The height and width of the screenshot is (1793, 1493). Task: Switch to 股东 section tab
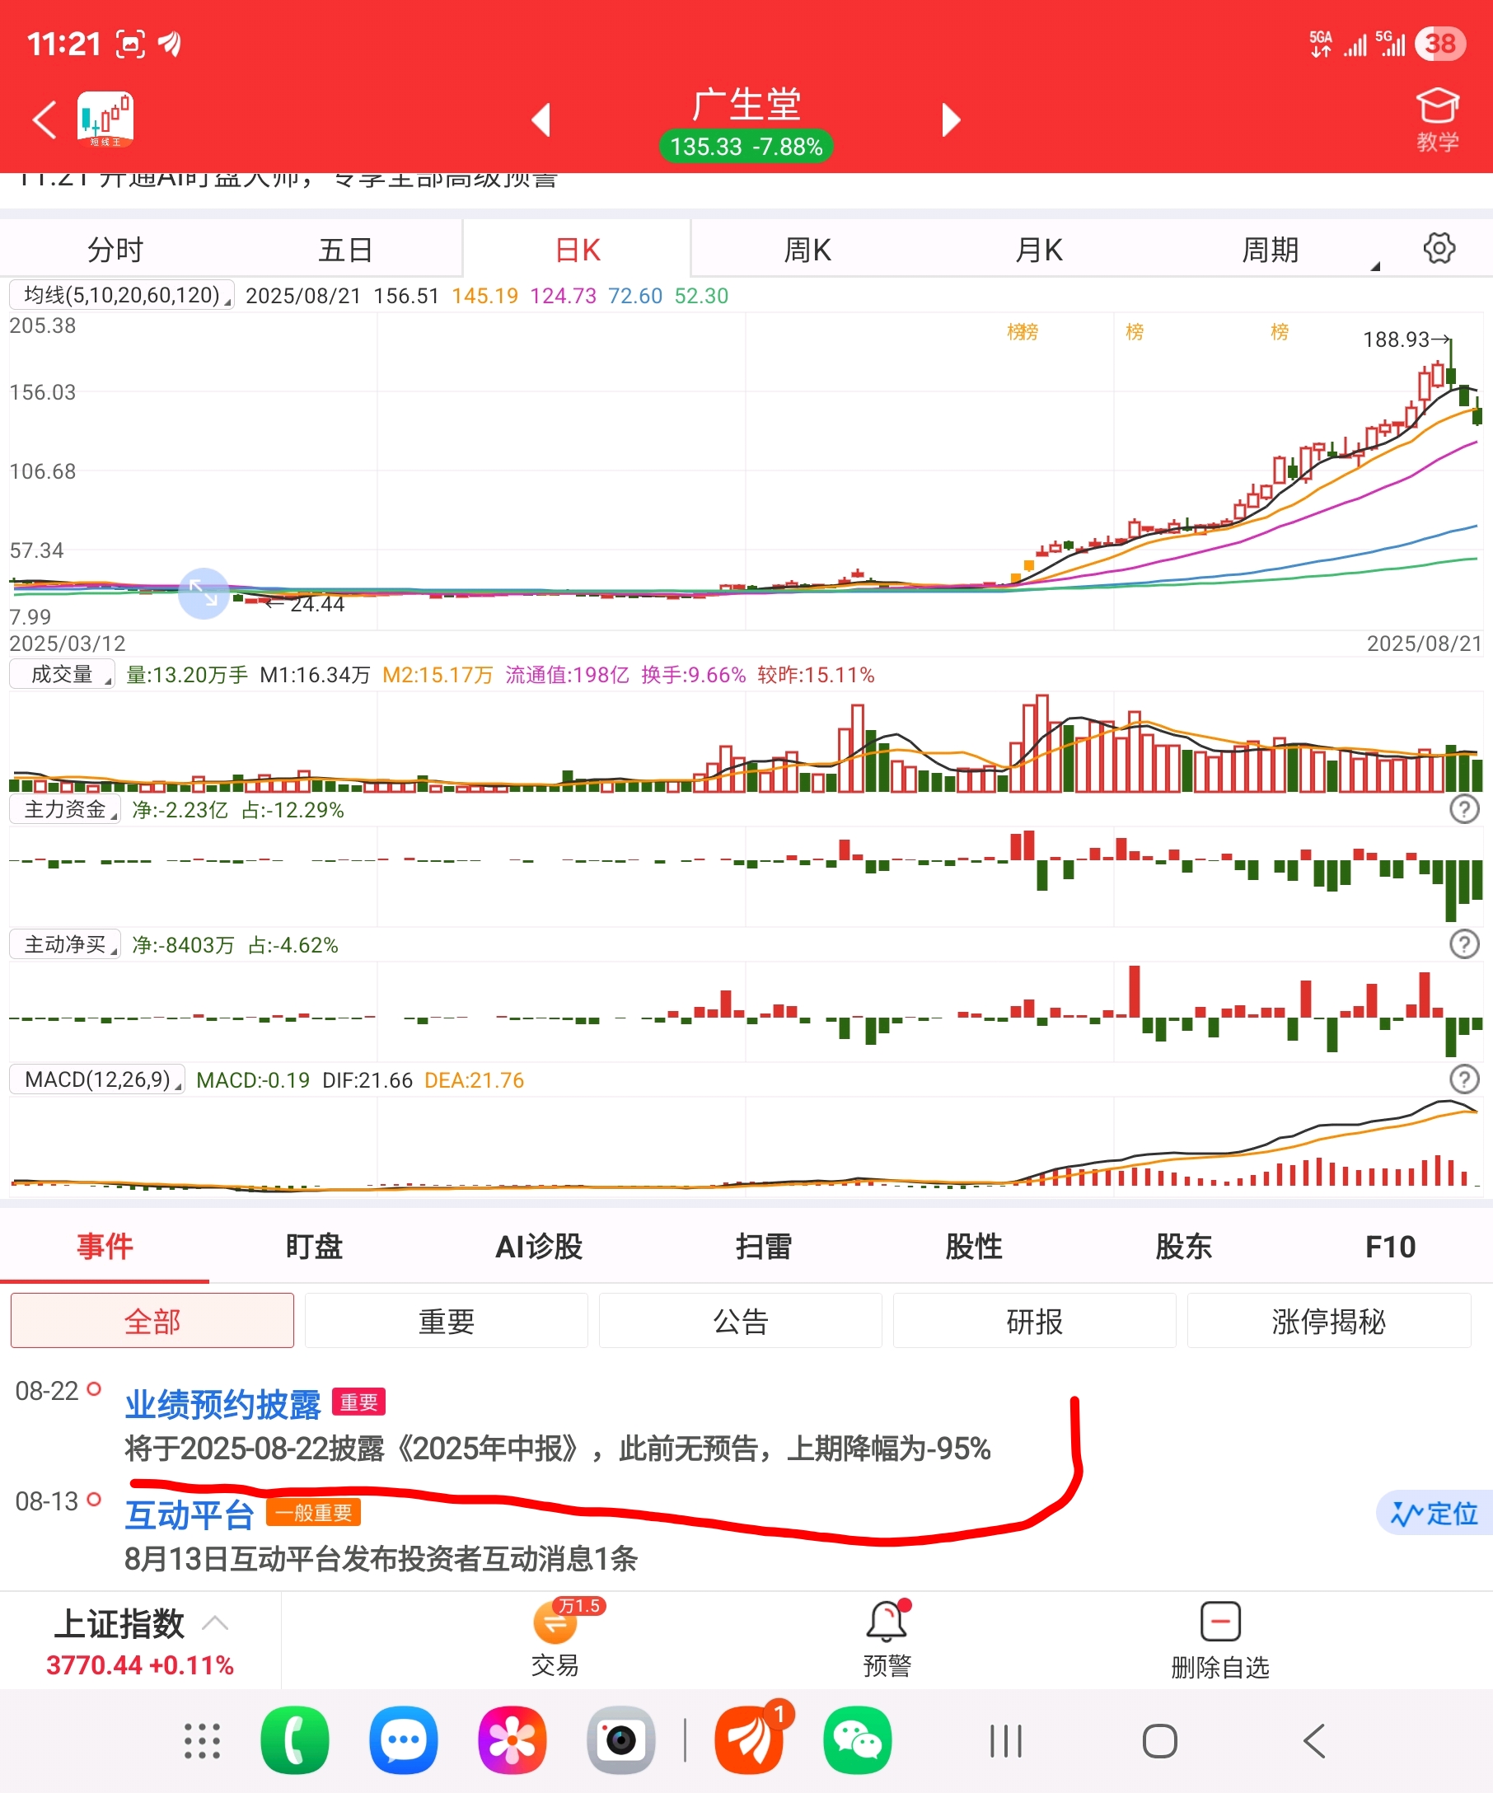click(1183, 1247)
